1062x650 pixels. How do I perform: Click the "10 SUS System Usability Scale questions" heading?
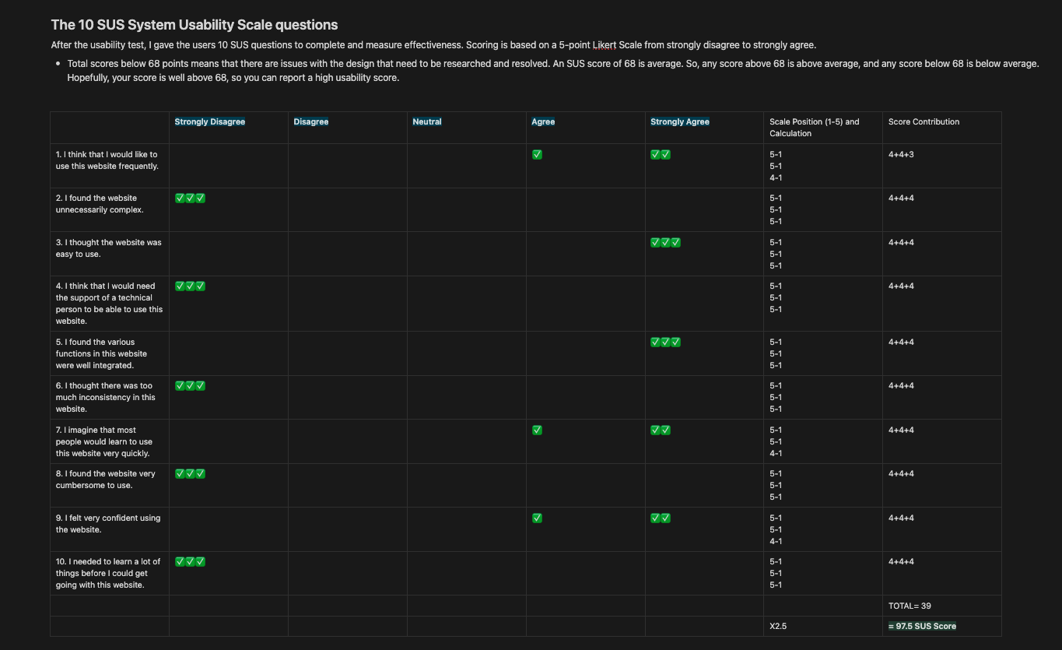click(x=195, y=25)
